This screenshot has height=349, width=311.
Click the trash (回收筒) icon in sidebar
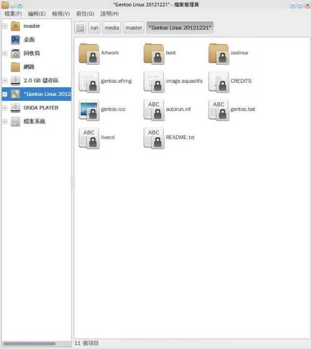[x=16, y=54]
